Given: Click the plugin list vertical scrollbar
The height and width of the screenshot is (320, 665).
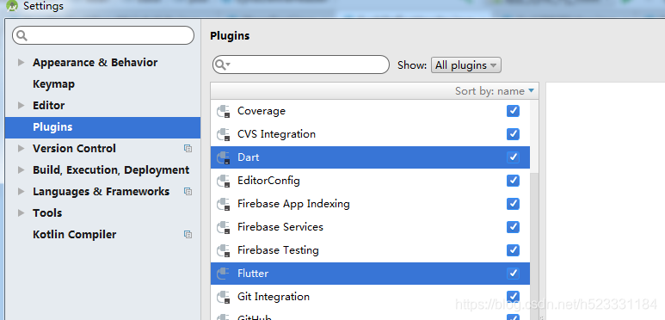Looking at the screenshot, I should click(x=534, y=246).
